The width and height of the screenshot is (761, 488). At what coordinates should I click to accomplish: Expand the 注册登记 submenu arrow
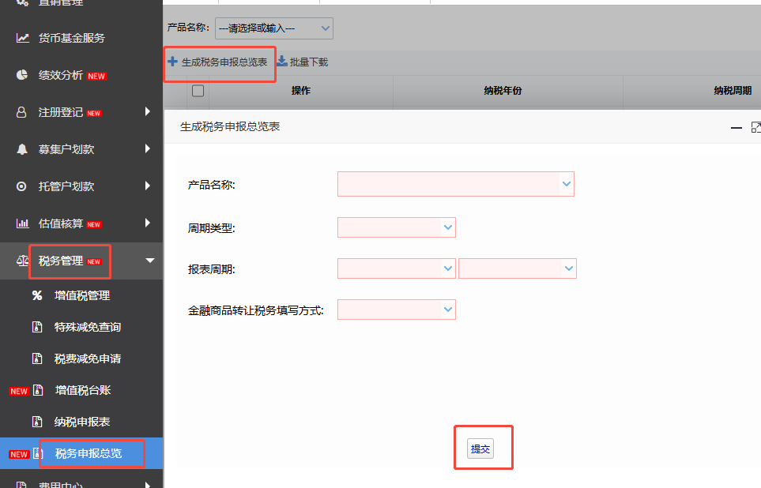pos(148,111)
